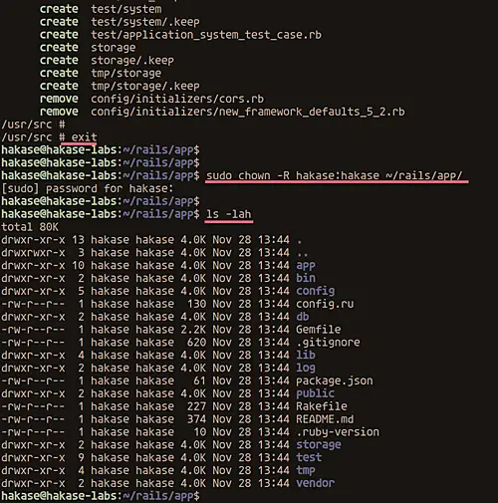Screen dimensions: 498x503
Task: Click the 'app' directory name in listing
Action: click(x=306, y=265)
